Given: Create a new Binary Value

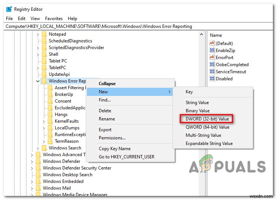Looking at the screenshot, I should pyautogui.click(x=213, y=111).
